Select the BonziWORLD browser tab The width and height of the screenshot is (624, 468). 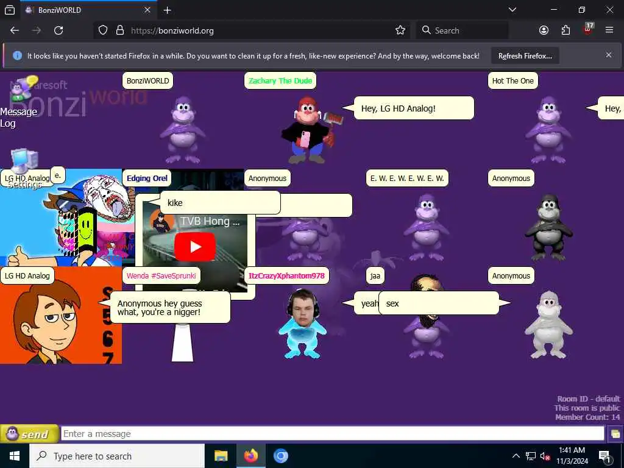click(88, 10)
